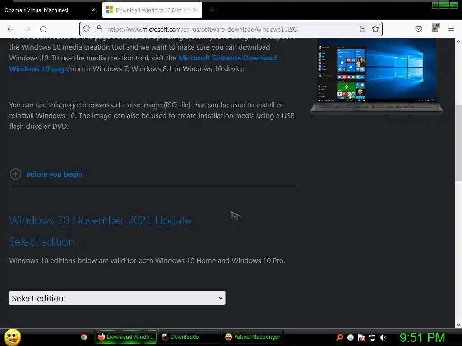Screen dimensions: 462x346
Task: Open the Firefox hamburger menu
Action: click(x=451, y=29)
